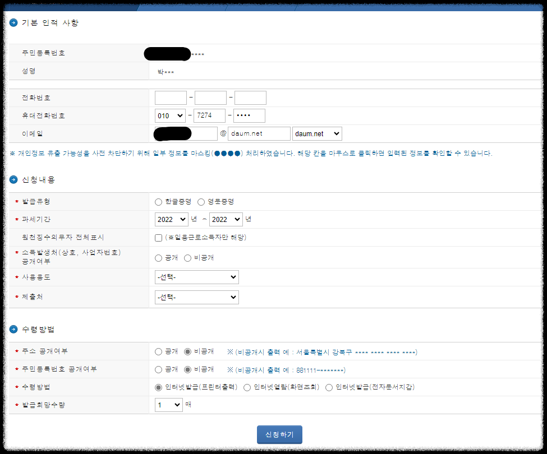
Task: Click the blue arrow icon beside 수령방법
Action: pyautogui.click(x=14, y=330)
